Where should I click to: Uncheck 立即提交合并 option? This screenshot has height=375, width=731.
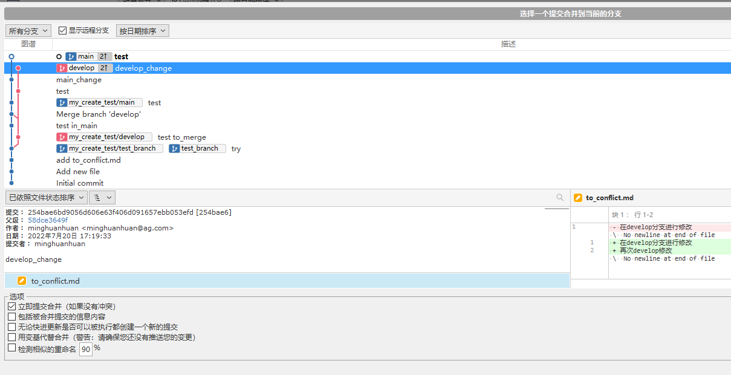point(12,307)
